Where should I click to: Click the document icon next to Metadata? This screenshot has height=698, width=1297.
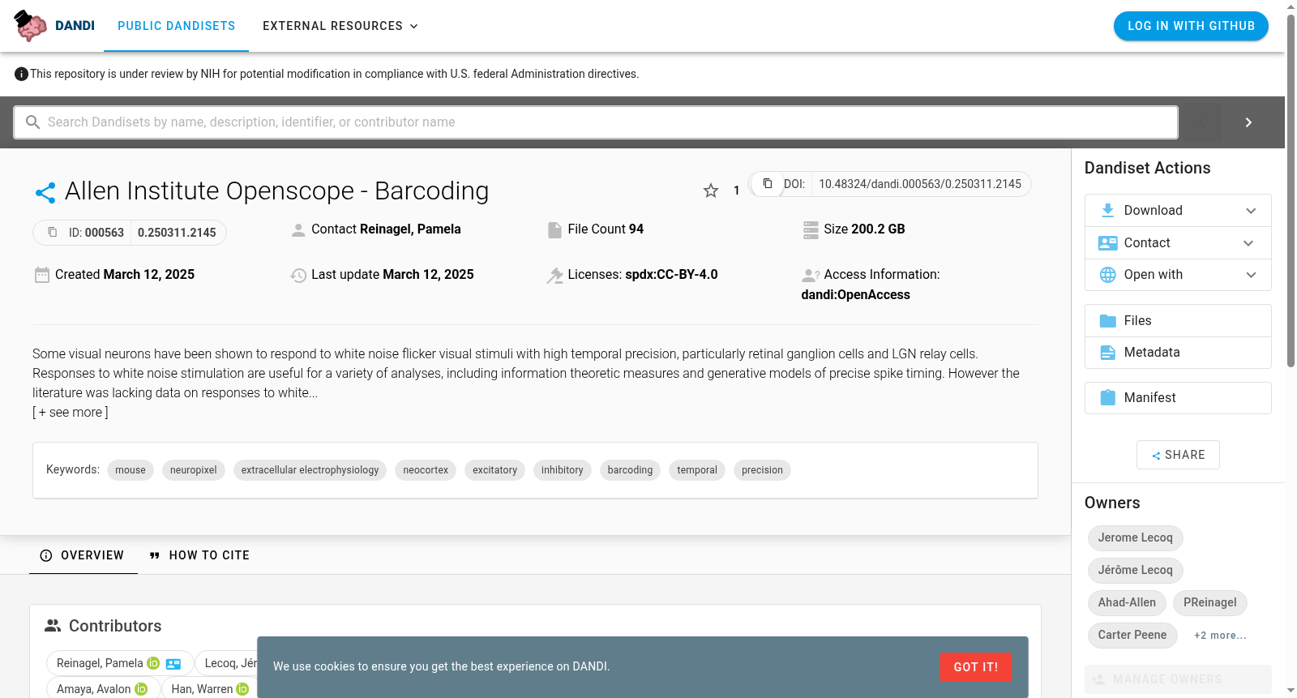point(1107,353)
